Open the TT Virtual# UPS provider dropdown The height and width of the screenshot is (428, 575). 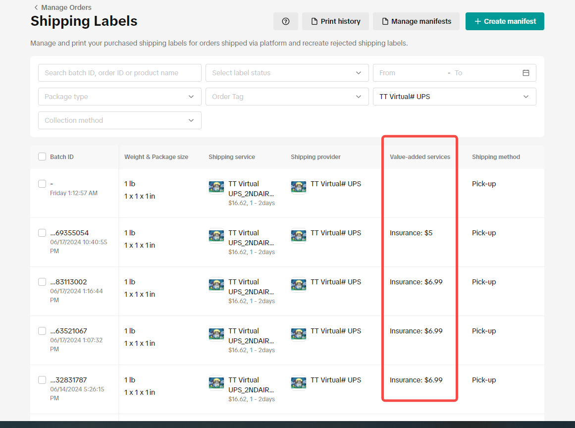(454, 97)
